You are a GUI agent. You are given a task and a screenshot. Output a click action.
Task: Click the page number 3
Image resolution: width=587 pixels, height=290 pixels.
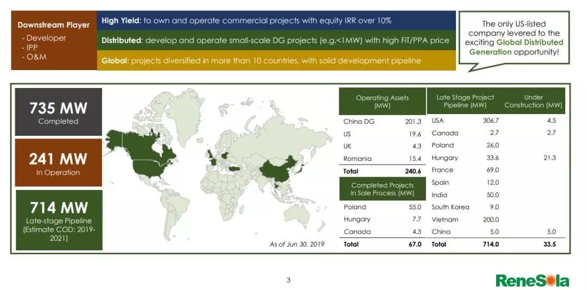point(288,280)
